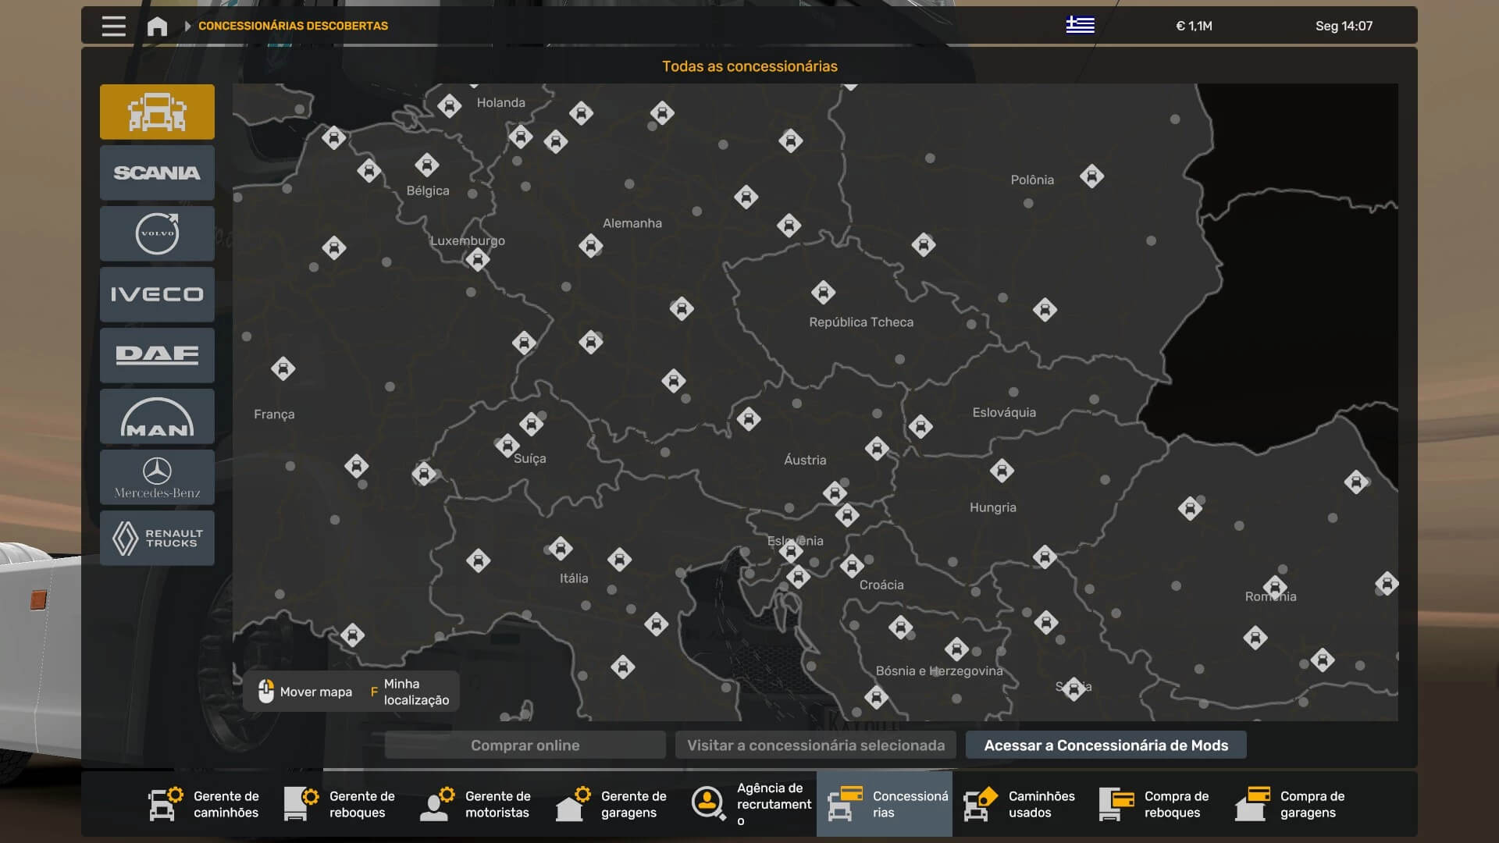Open the hamburger menu
Screen dimensions: 1499x843
click(113, 26)
